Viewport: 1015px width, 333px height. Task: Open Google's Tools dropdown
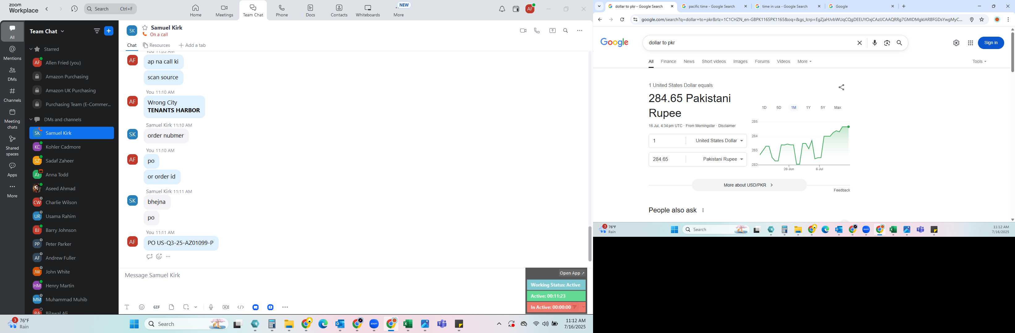pos(979,61)
